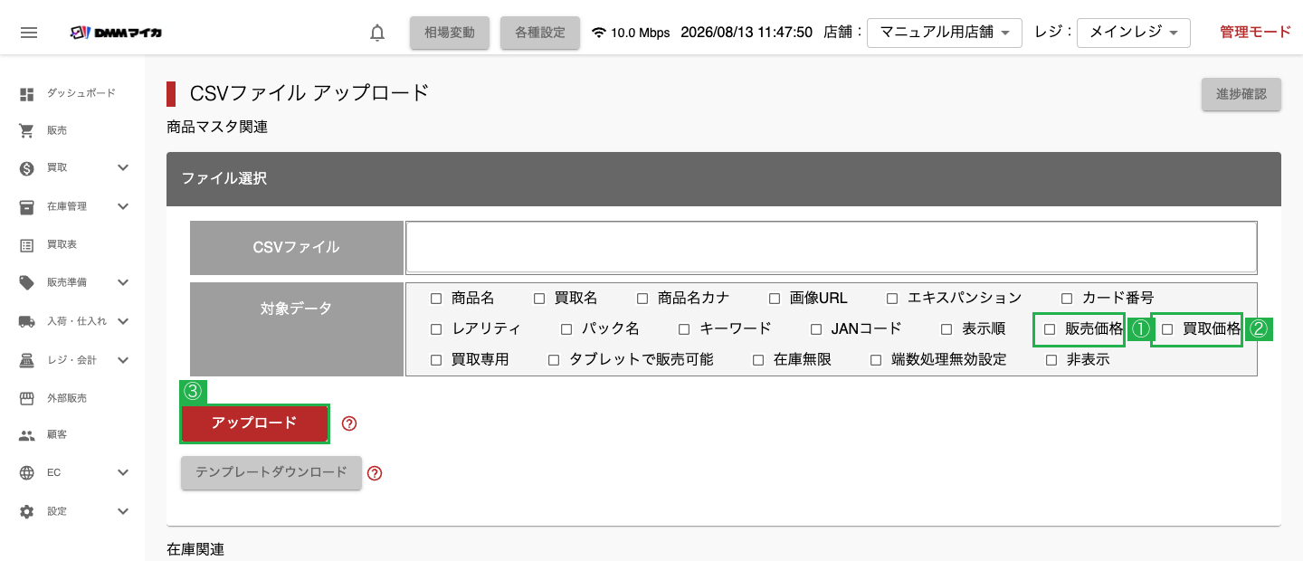The image size is (1303, 561).
Task: Click the red アップロード button
Action: coord(254,423)
